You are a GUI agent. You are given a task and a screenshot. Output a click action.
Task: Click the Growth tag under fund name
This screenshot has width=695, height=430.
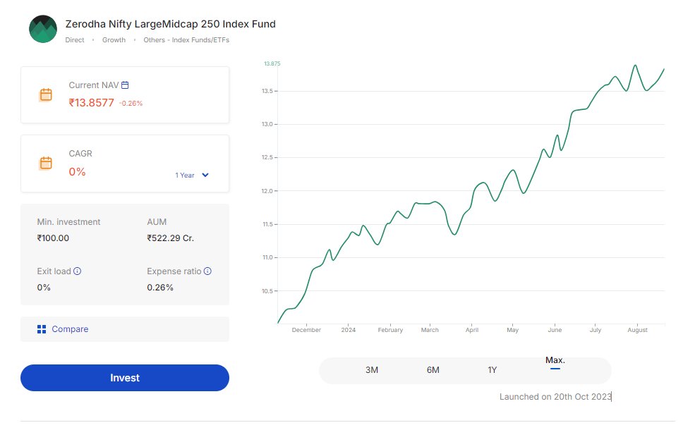point(114,40)
